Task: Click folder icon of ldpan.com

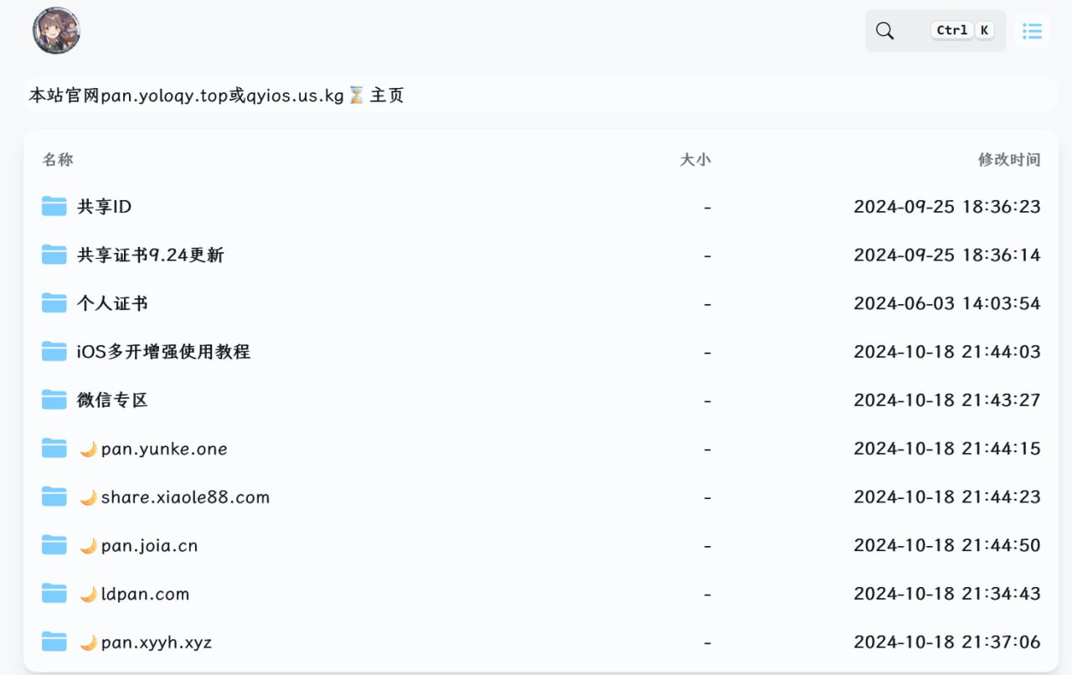Action: (x=54, y=595)
